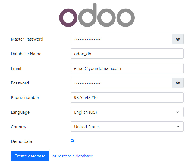
Task: Open the Language dropdown
Action: (127, 112)
